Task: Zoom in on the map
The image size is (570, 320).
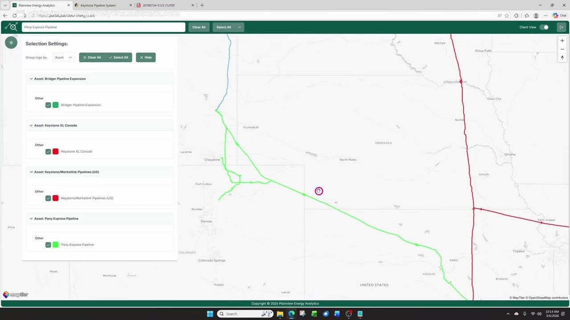Action: [x=562, y=41]
